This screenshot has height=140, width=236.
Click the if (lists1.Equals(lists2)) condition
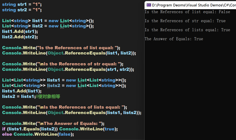(x=30, y=129)
